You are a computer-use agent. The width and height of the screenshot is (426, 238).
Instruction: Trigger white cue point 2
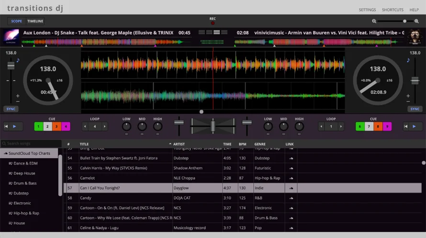(47, 126)
